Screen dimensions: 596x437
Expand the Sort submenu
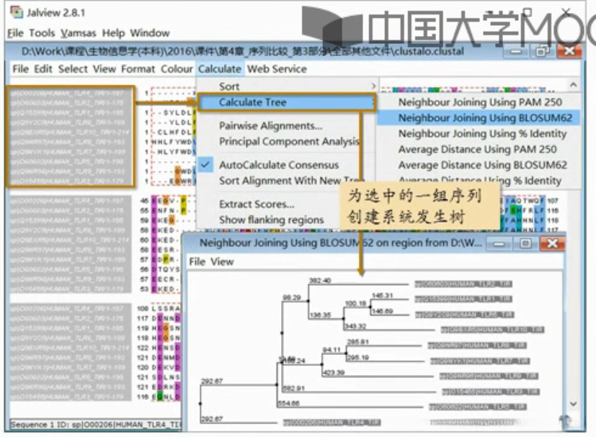point(287,86)
